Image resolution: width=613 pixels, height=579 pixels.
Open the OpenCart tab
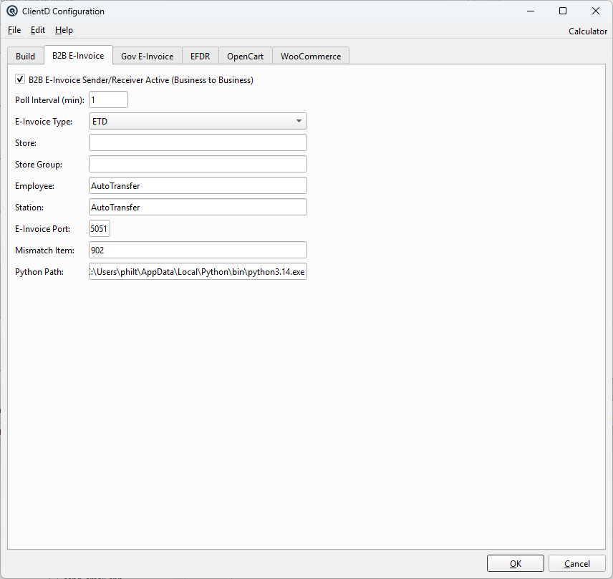(245, 57)
